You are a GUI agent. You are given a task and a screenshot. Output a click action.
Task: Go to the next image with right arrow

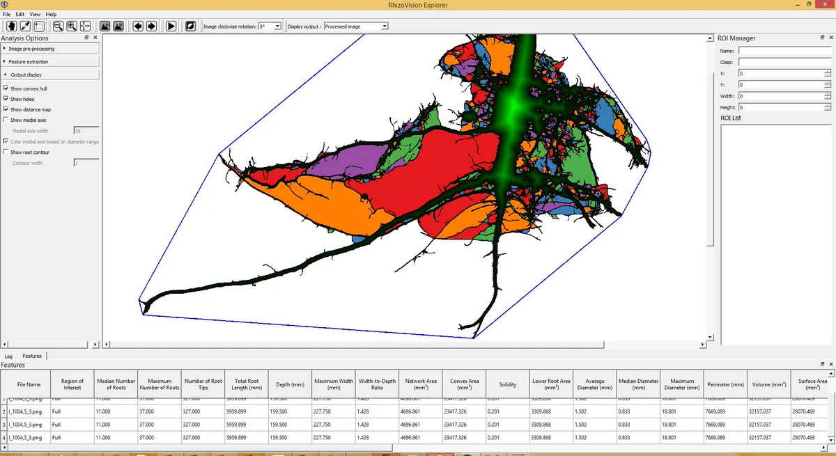point(151,26)
